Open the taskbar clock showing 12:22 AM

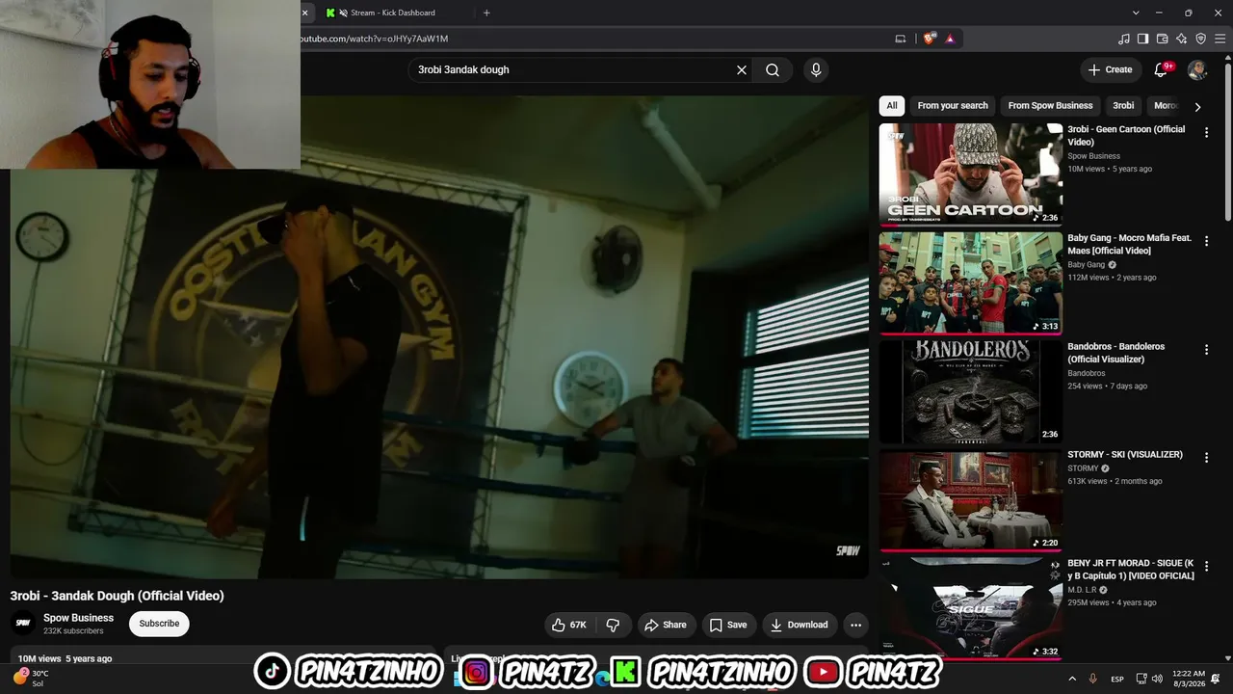(x=1189, y=679)
